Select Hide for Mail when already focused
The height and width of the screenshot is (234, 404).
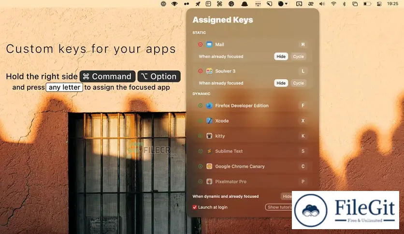point(281,57)
